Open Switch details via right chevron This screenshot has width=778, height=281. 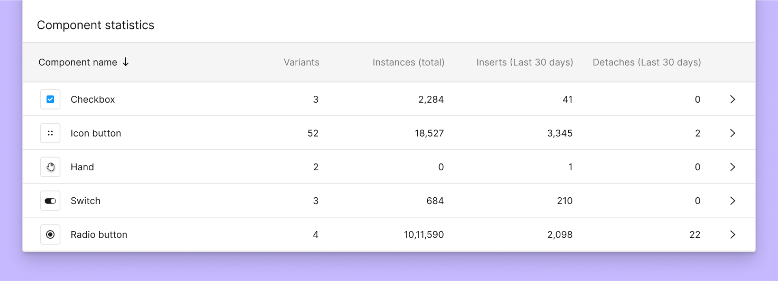click(x=732, y=201)
